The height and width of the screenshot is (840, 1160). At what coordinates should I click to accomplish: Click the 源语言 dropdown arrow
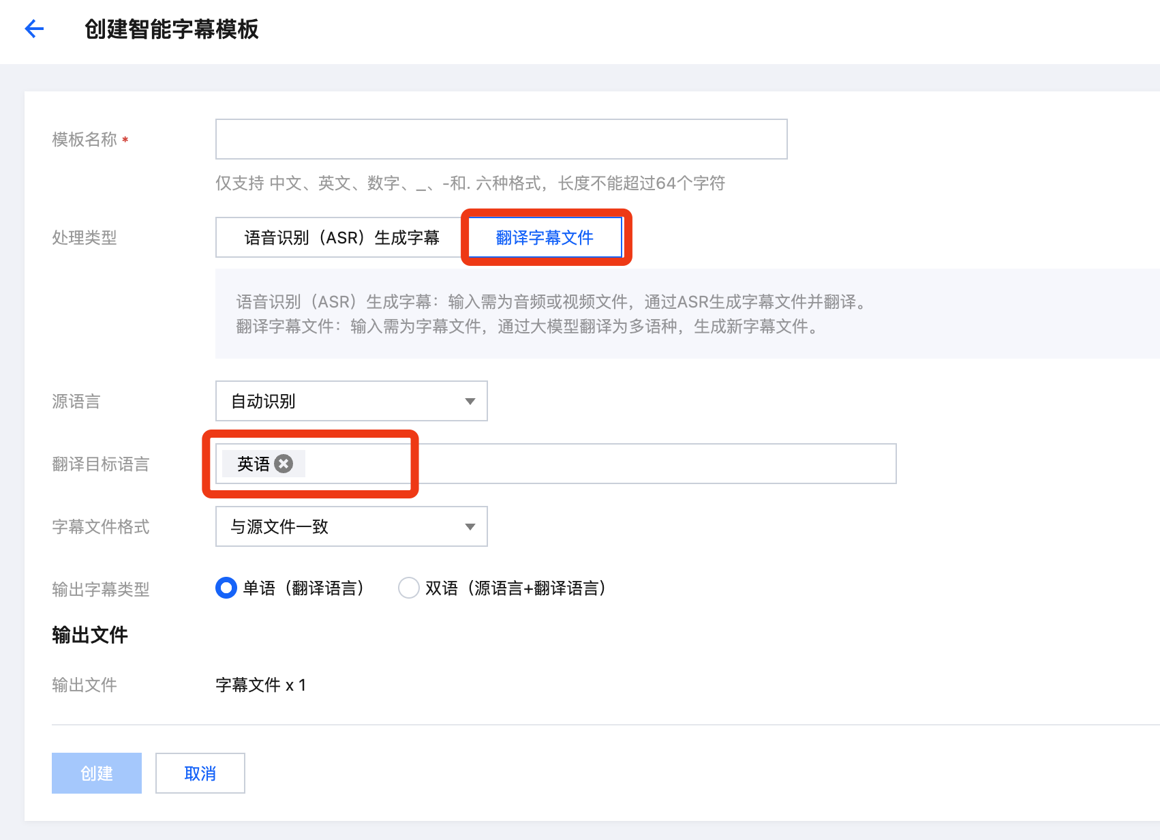[x=470, y=401]
